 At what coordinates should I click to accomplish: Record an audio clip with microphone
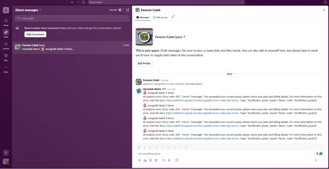click(x=169, y=160)
